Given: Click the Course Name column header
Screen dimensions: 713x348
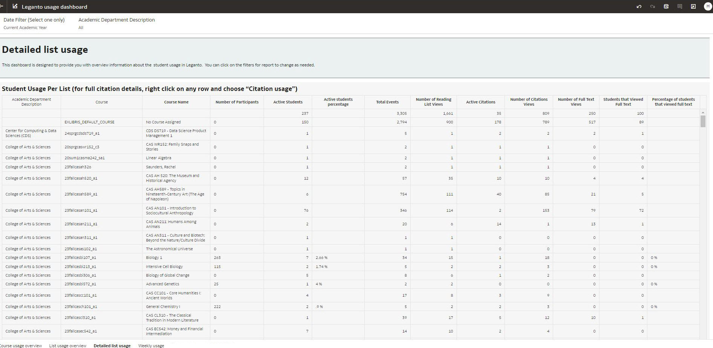Looking at the screenshot, I should click(176, 102).
